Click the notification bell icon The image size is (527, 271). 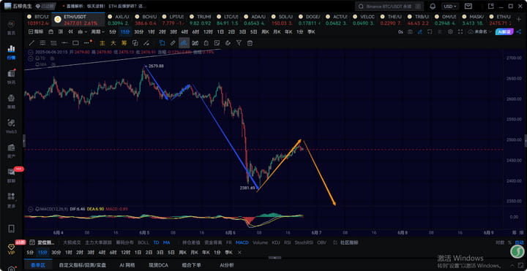click(x=433, y=7)
